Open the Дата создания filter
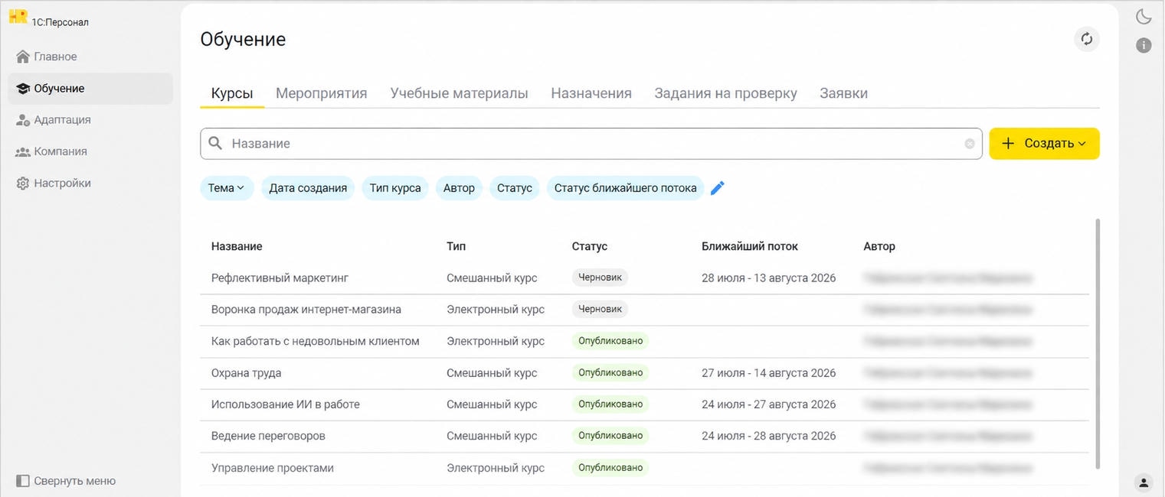Image resolution: width=1165 pixels, height=497 pixels. pos(308,188)
